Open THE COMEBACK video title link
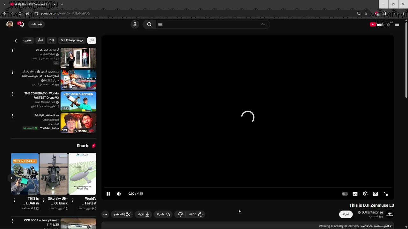The height and width of the screenshot is (229, 408). pyautogui.click(x=41, y=95)
